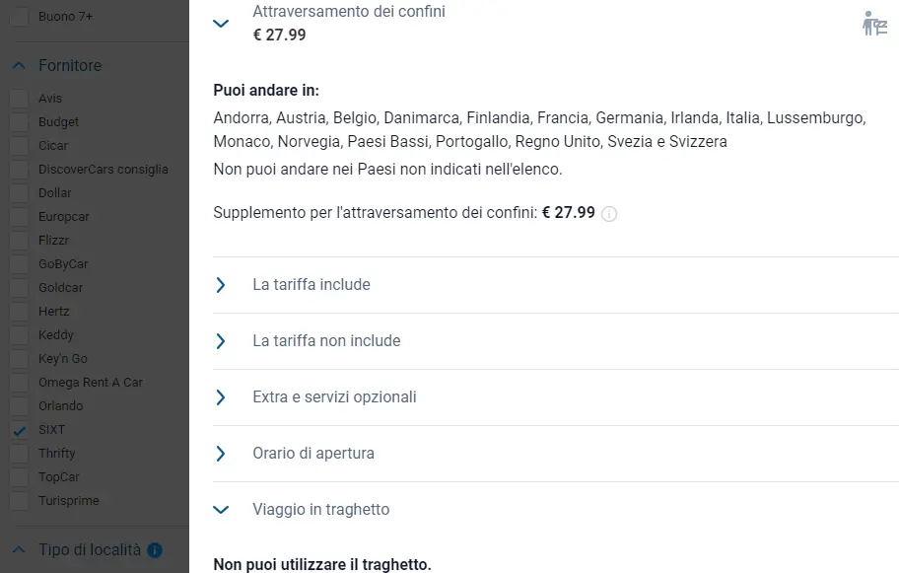Uncheck the SIXT supplier checkbox
This screenshot has width=900, height=573.
click(x=19, y=430)
